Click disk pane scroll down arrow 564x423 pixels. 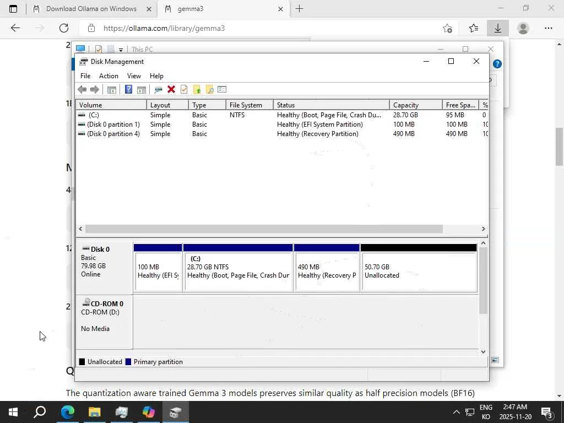pos(483,352)
